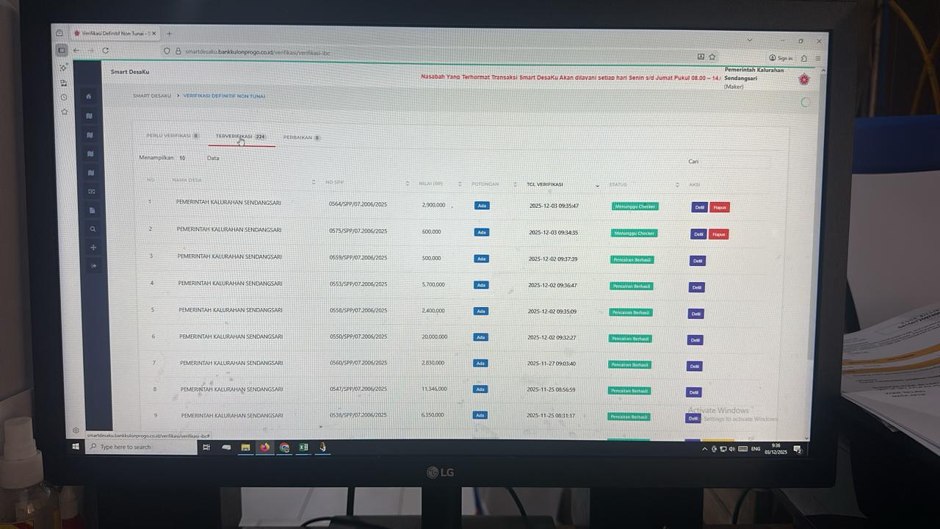This screenshot has width=940, height=529.
Task: Click the user profile avatar at the top right
Action: pos(804,79)
